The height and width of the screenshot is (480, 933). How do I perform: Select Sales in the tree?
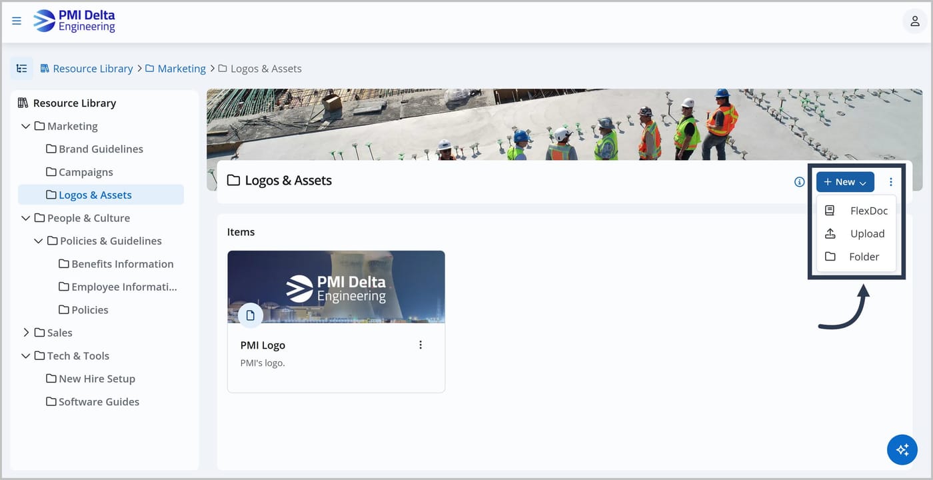tap(60, 333)
